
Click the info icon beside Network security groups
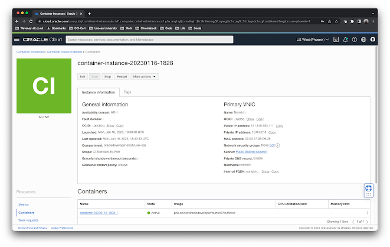[278, 145]
